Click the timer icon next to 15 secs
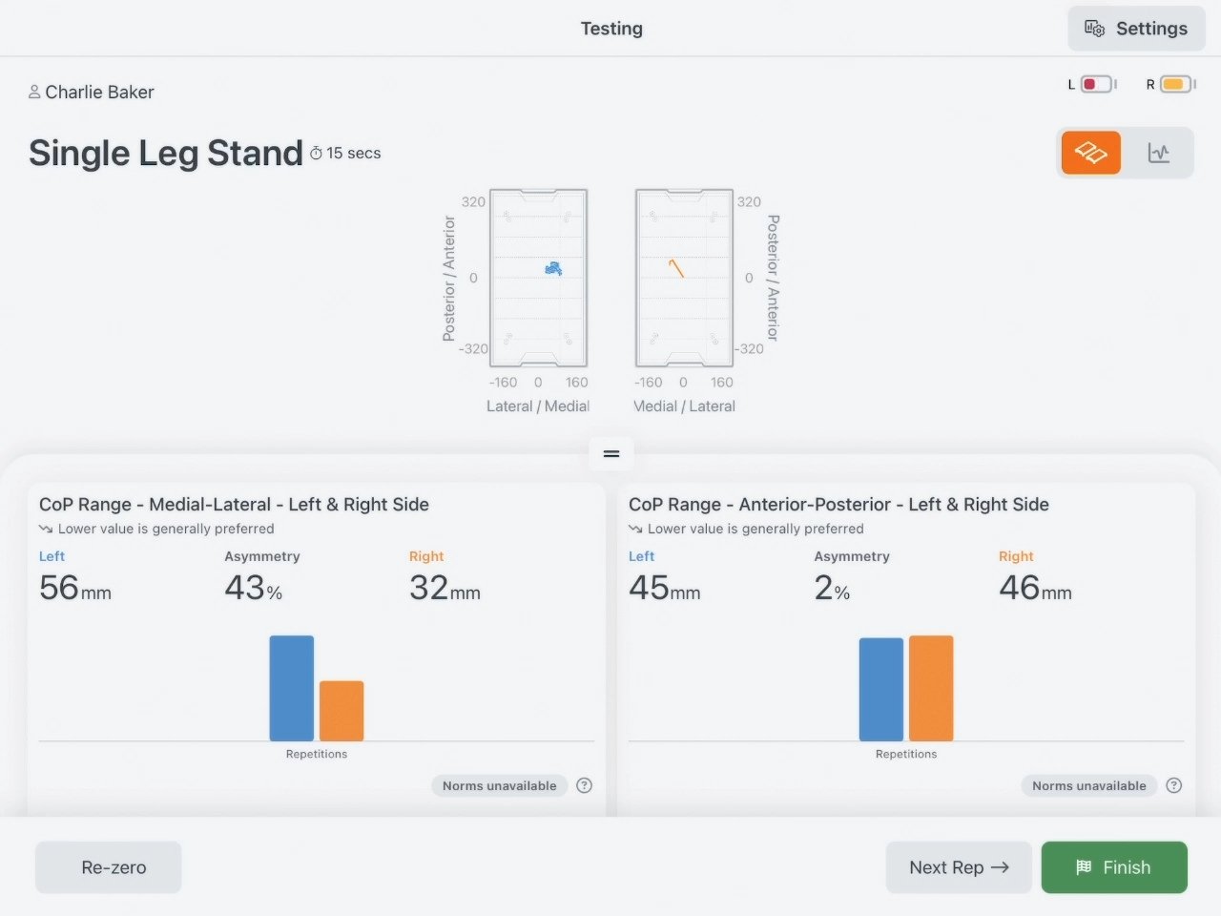The image size is (1221, 916). point(317,153)
